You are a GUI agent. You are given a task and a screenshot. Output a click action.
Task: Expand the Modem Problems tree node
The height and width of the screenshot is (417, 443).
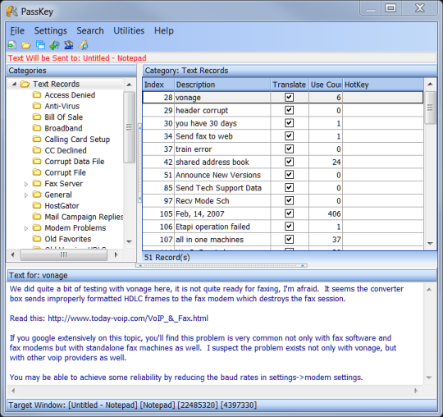click(26, 228)
